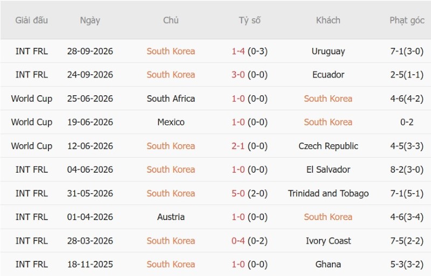Open the 3-0 score against Ecuador
Viewport: 431px width, 276px height.
click(238, 75)
